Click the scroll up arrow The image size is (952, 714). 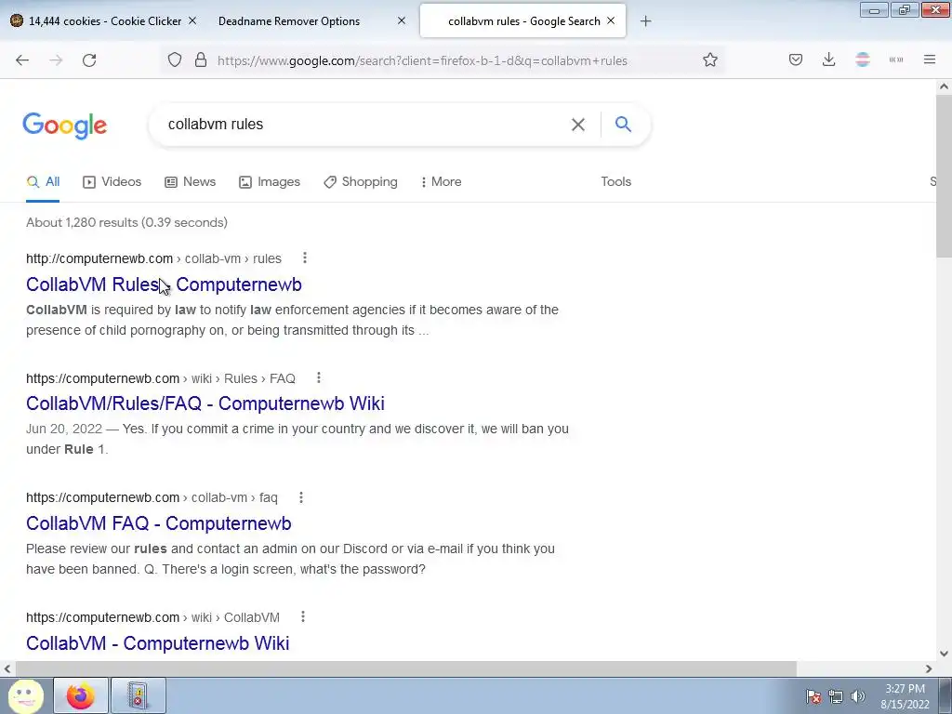click(x=944, y=86)
